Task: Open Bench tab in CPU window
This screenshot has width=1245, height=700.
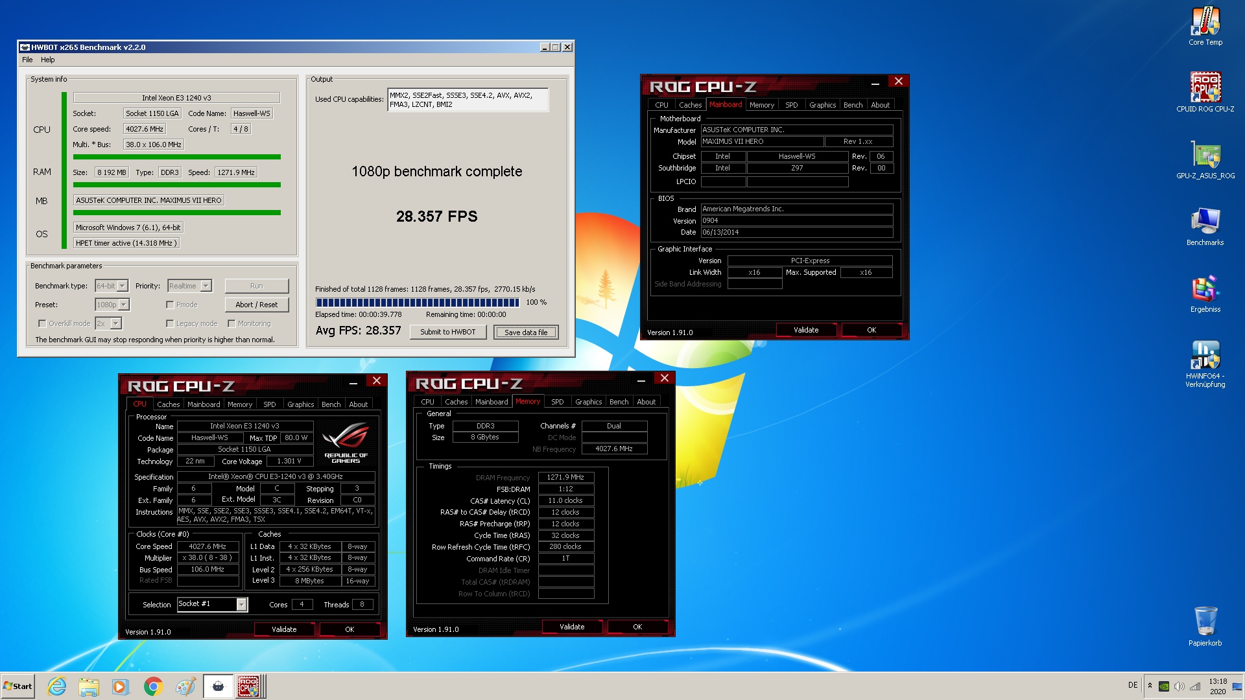Action: 331,404
